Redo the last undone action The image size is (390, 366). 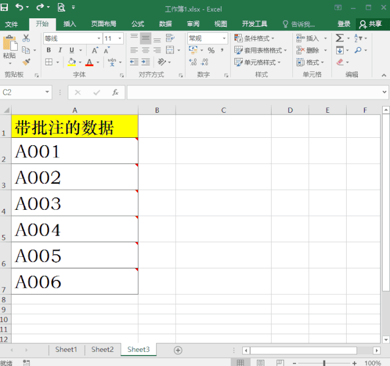click(x=40, y=7)
